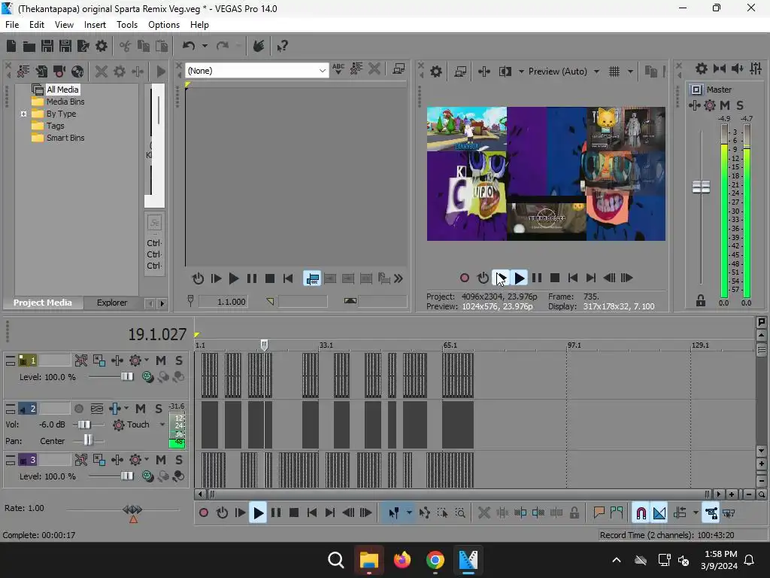Click the Master volume fader
The height and width of the screenshot is (578, 770).
(701, 187)
